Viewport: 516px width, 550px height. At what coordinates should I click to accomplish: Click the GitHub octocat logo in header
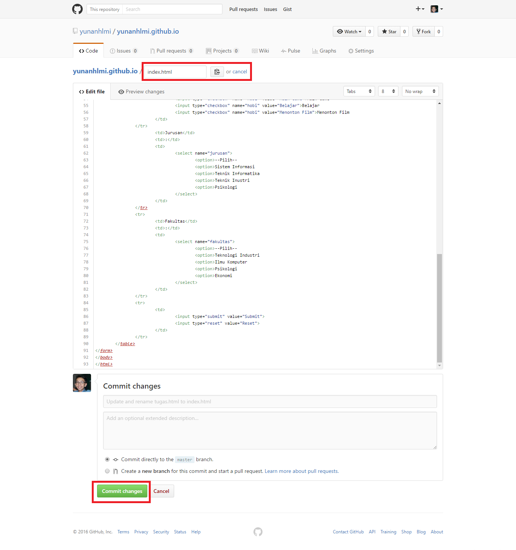point(77,9)
